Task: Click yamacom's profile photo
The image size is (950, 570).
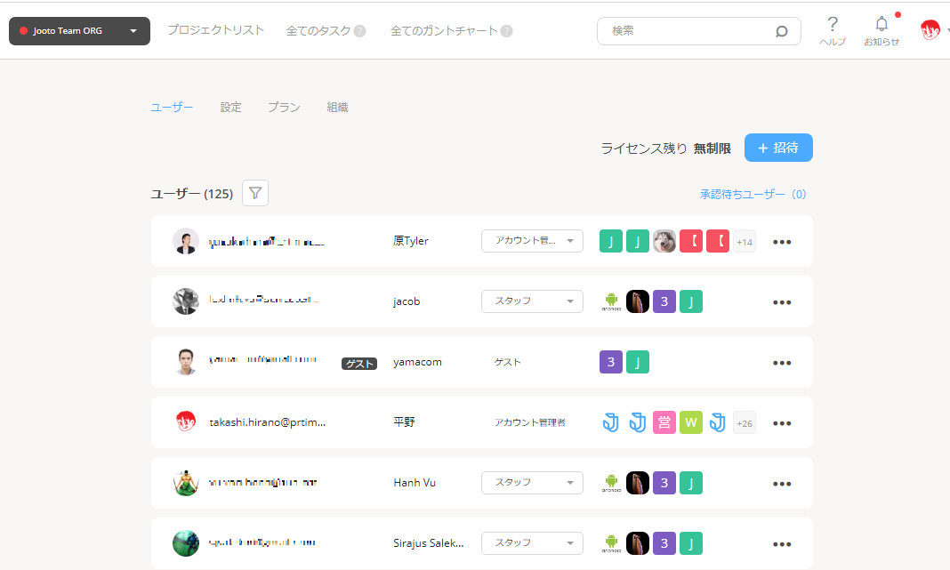Action: coord(185,362)
